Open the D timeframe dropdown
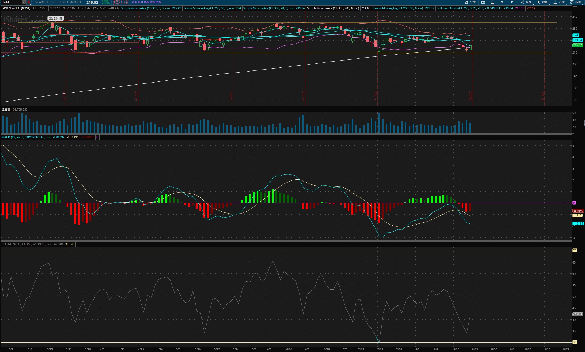This screenshot has width=585, height=352. (512, 2)
